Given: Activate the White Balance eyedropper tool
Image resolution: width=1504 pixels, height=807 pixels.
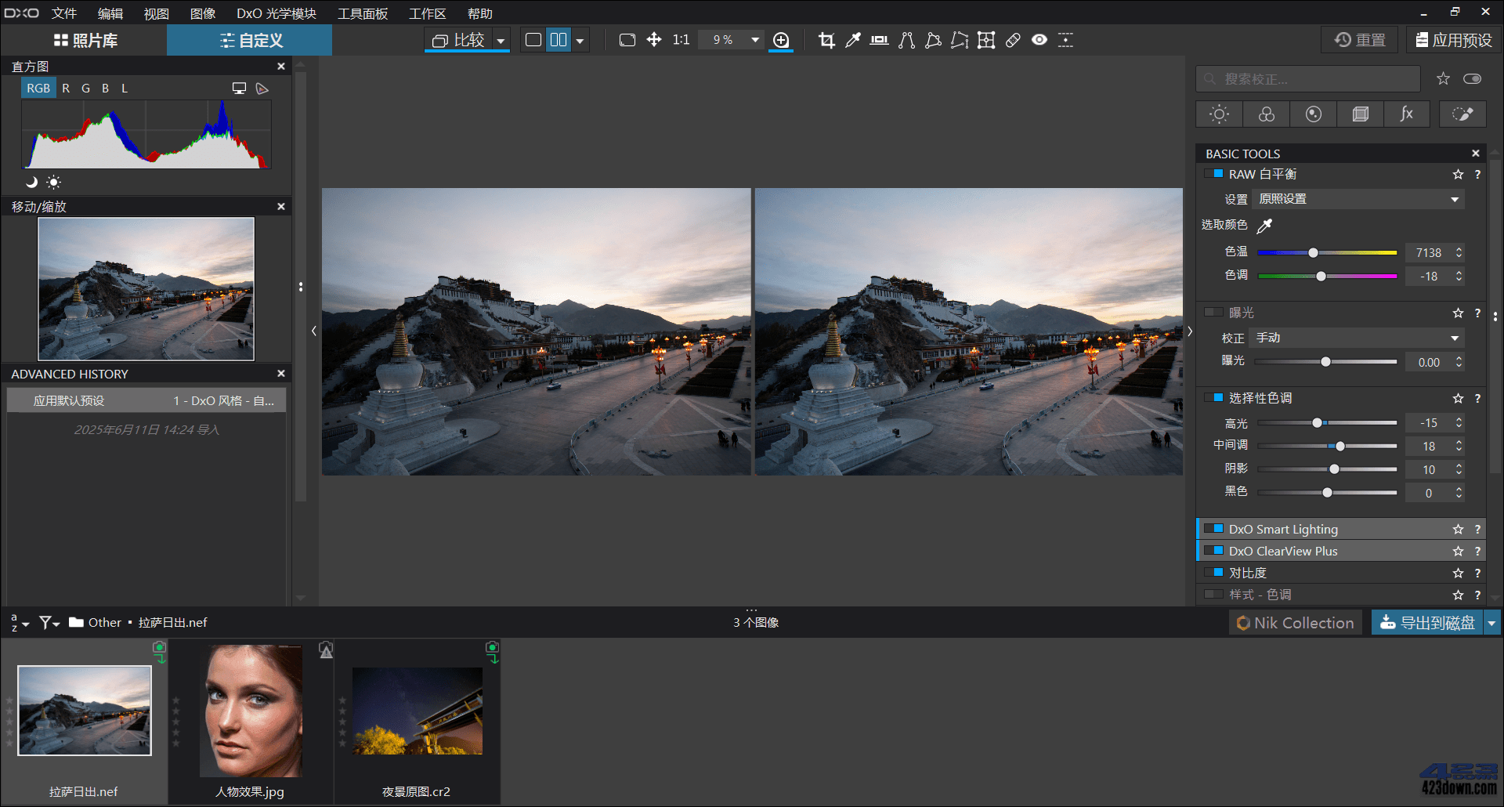Looking at the screenshot, I should click(852, 40).
